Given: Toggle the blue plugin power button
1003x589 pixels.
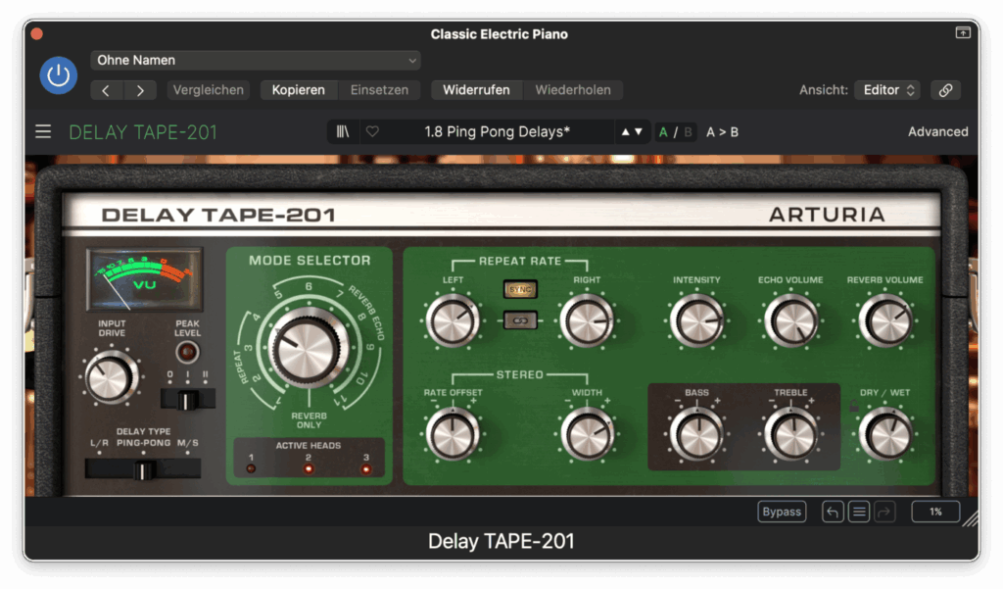Looking at the screenshot, I should (x=59, y=75).
